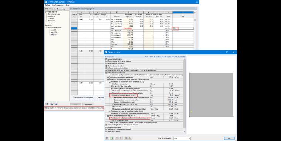Click 'Non vérifiable' red cell in table
This screenshot has width=281, height=141.
coord(128,28)
